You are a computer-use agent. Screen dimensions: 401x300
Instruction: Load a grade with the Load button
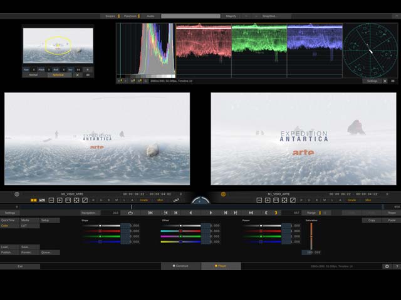(10, 247)
